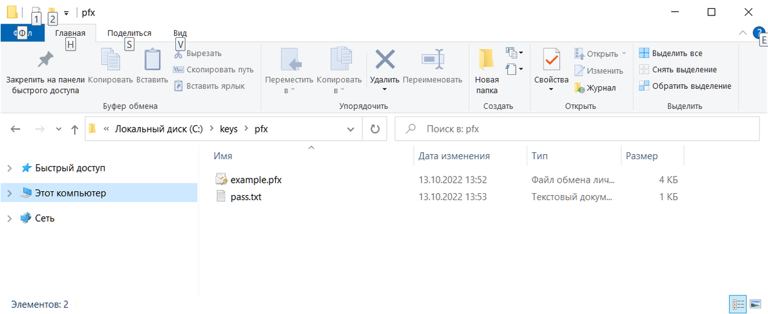Open Quick Access Toolbar customize dropdown
The height and width of the screenshot is (314, 768).
66,12
